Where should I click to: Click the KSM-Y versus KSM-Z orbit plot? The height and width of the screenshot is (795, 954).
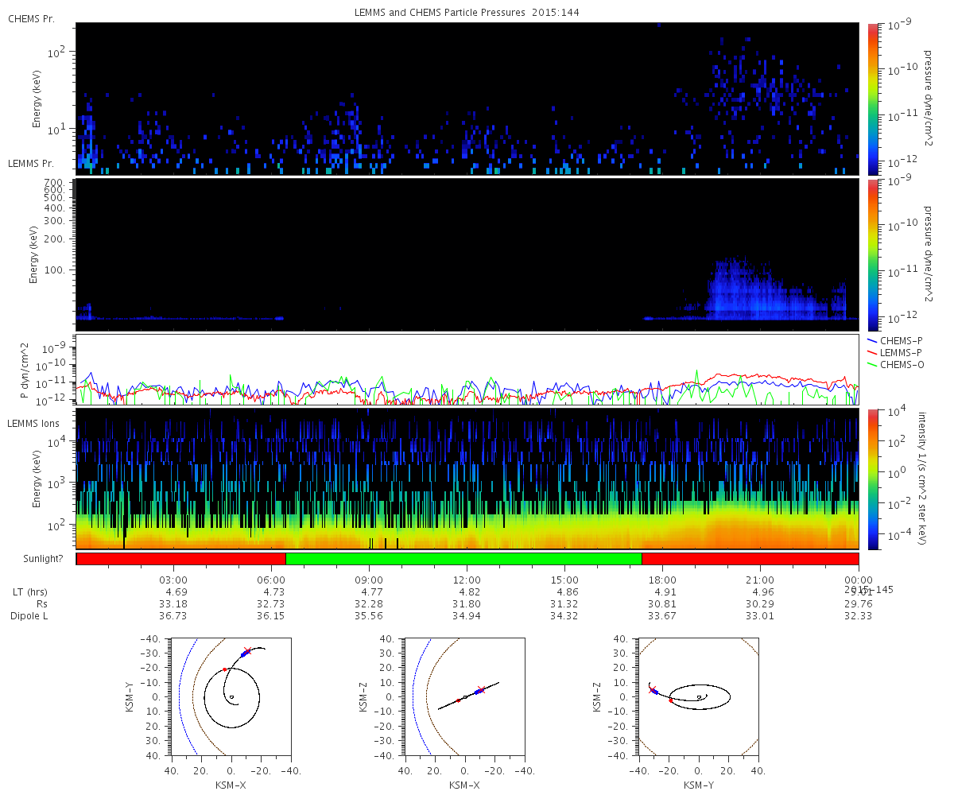click(699, 696)
